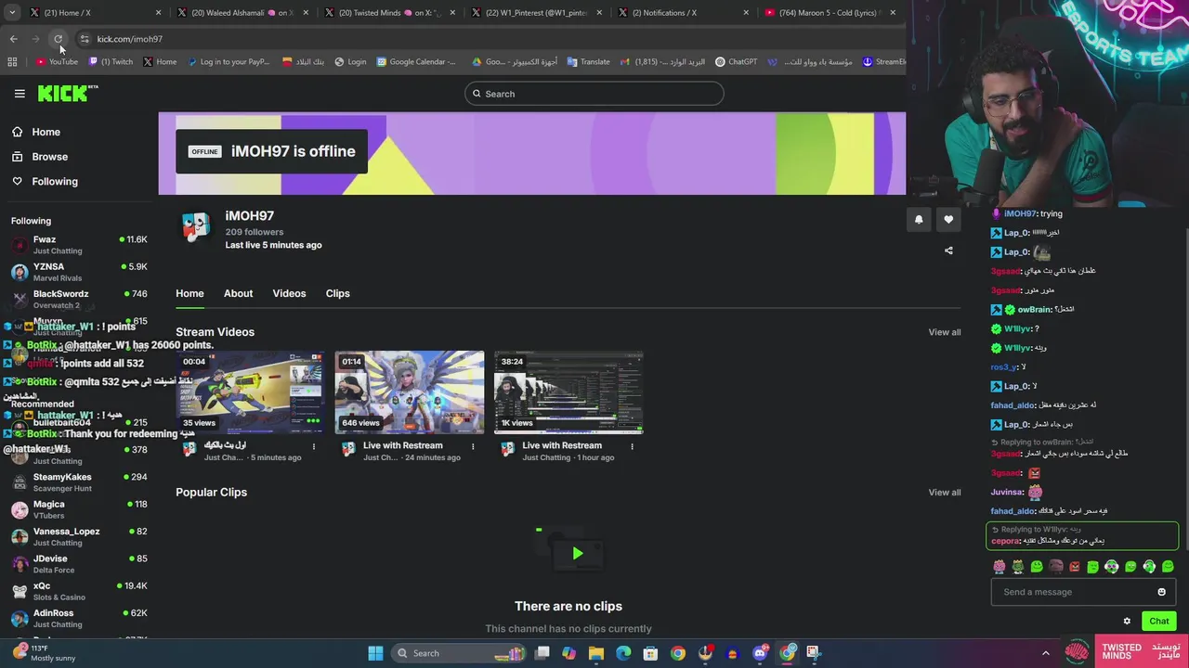Open iMOH97 profile avatar

pos(195,227)
